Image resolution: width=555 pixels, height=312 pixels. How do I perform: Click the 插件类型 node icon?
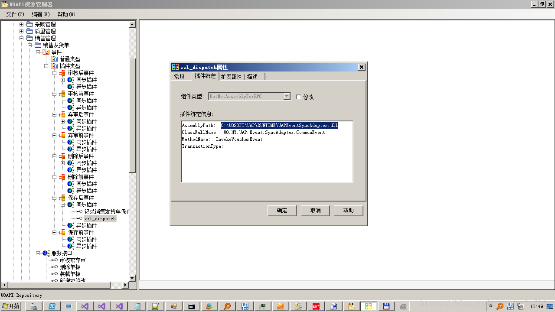(x=54, y=66)
